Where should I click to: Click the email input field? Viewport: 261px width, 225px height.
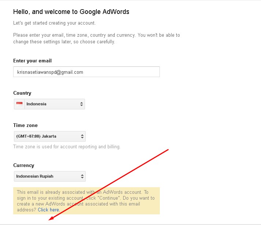tap(87, 72)
